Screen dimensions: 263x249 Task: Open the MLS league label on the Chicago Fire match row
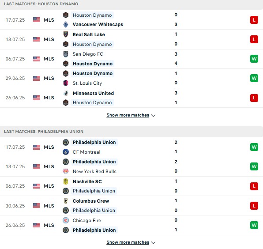coord(49,225)
